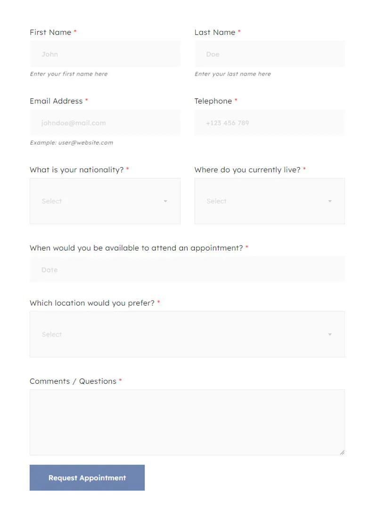Open the preferred location dropdown
Viewport: 377px width, 515px height.
click(x=187, y=334)
